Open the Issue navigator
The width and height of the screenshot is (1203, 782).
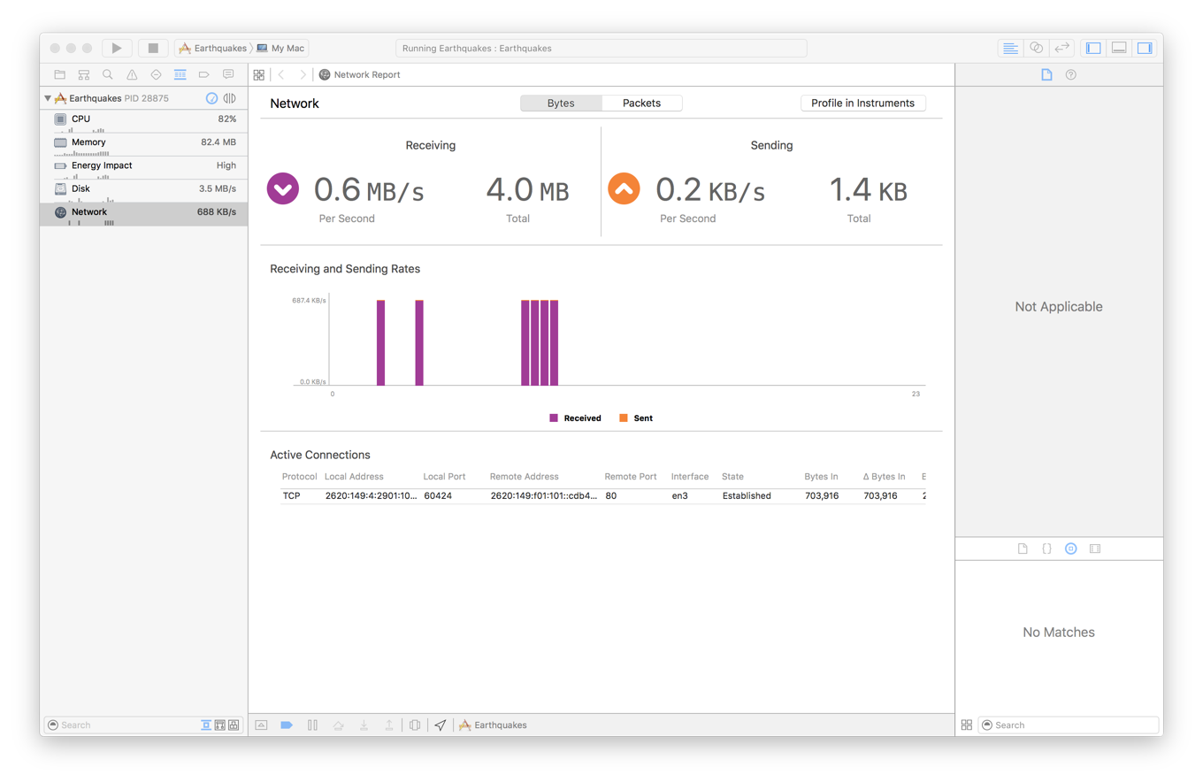pos(131,74)
